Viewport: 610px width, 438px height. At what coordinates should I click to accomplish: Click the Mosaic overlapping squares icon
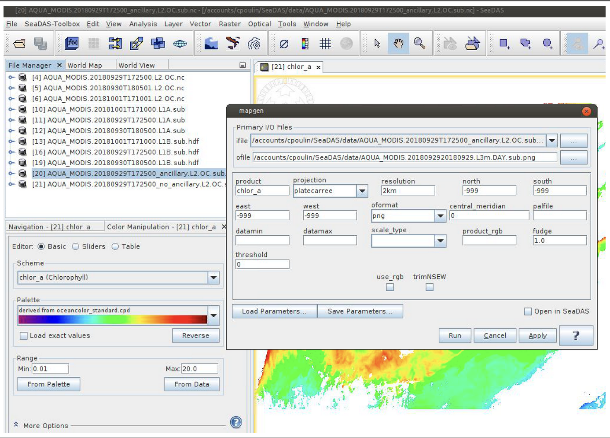tap(158, 43)
